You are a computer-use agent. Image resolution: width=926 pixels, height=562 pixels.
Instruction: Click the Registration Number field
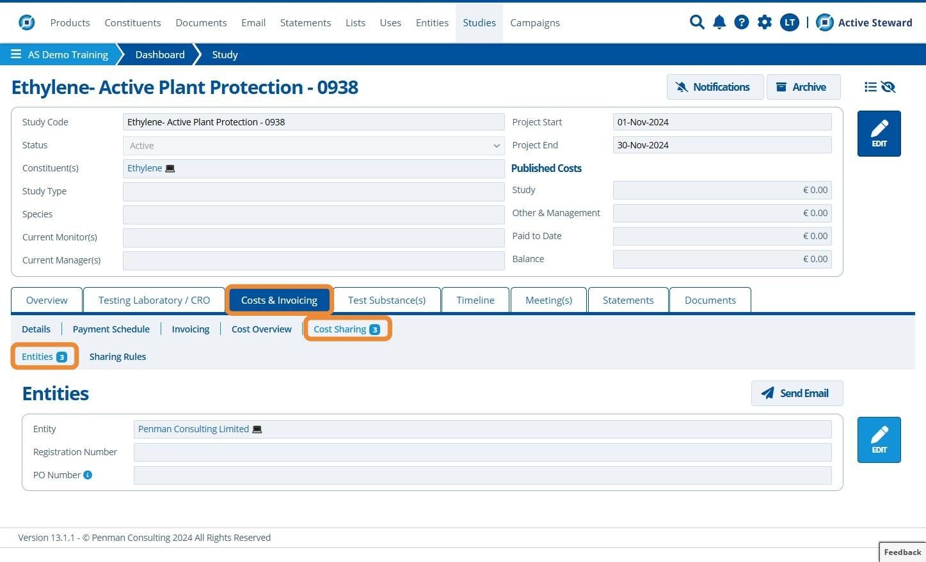tap(483, 452)
